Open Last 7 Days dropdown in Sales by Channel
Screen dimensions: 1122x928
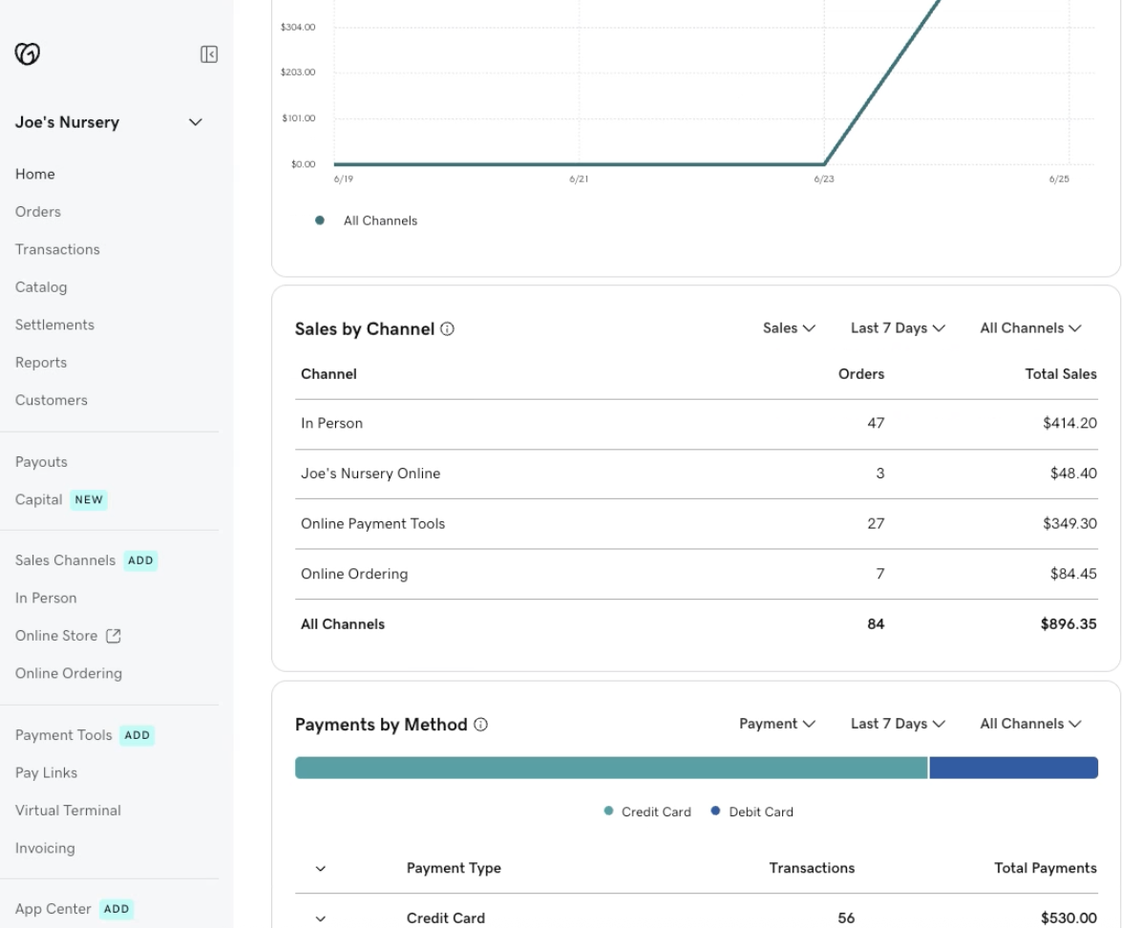coord(898,328)
